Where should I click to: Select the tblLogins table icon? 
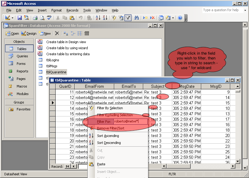(41, 60)
